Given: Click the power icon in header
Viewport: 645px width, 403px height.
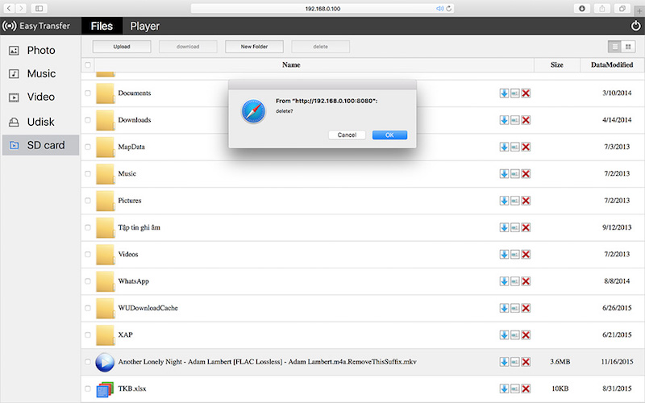Looking at the screenshot, I should [x=635, y=26].
